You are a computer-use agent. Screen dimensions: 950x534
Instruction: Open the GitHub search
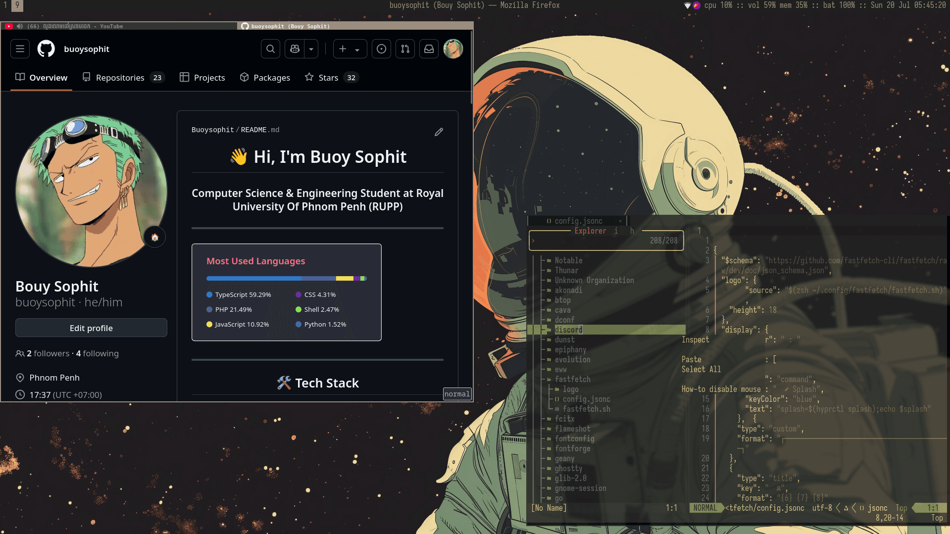[270, 49]
